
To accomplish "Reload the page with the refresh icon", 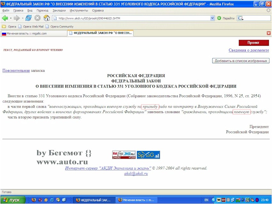I will point(28,18).
